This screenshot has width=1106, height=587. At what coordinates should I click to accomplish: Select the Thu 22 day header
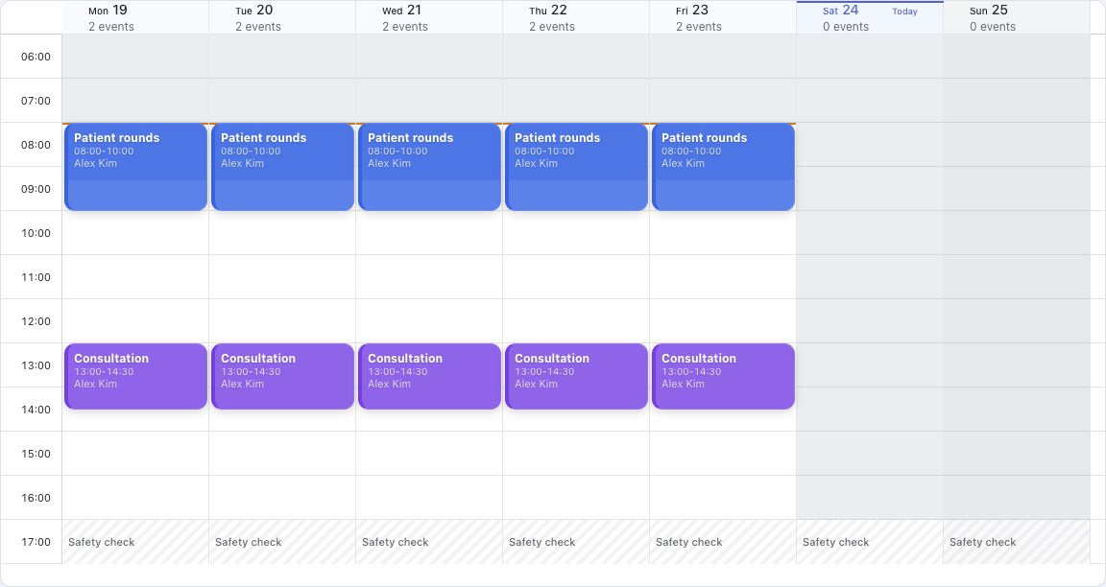tap(576, 17)
